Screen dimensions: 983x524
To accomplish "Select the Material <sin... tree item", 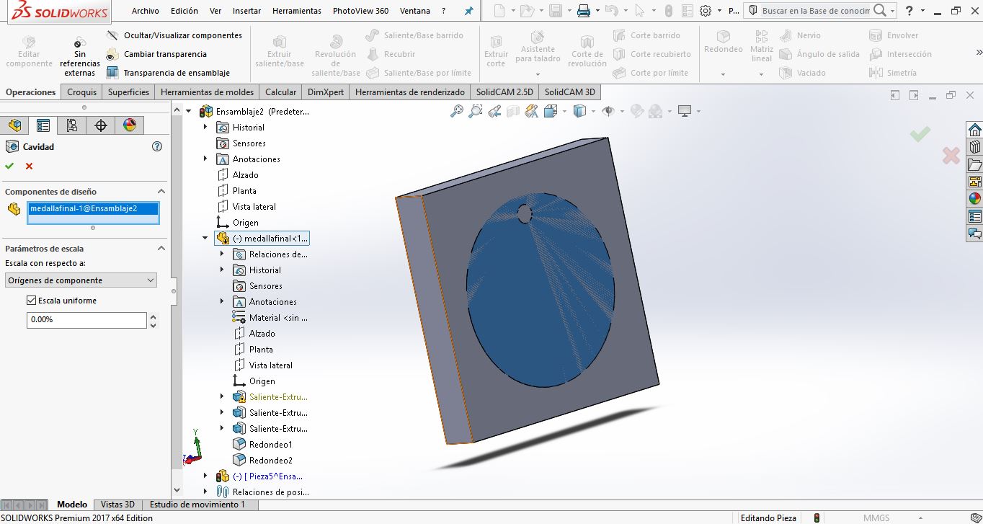I will [270, 318].
